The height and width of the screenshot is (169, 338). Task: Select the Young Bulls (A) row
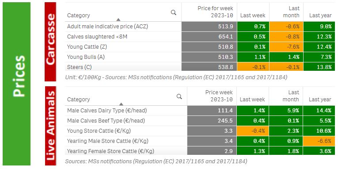point(200,57)
